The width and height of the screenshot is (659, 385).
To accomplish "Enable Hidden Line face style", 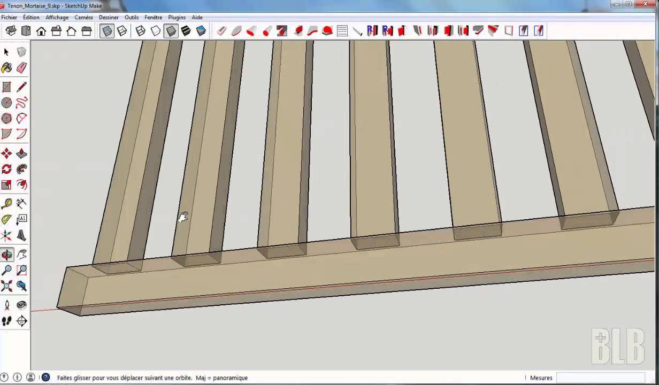I will tap(156, 31).
